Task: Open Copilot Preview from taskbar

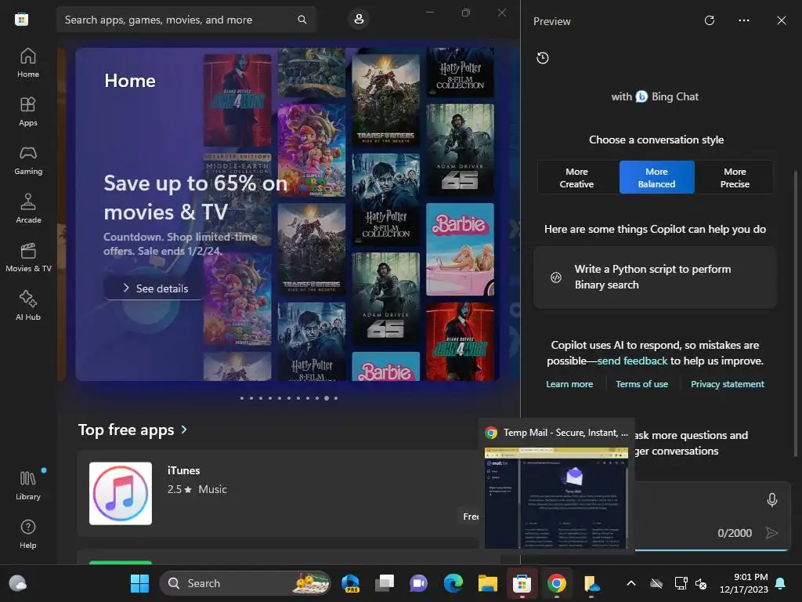Action: [350, 583]
